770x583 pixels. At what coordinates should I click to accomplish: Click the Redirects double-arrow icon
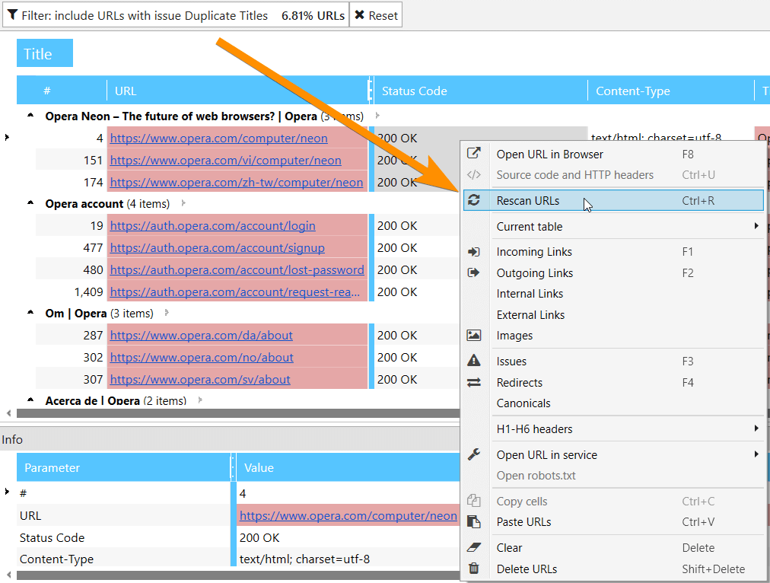click(x=474, y=382)
